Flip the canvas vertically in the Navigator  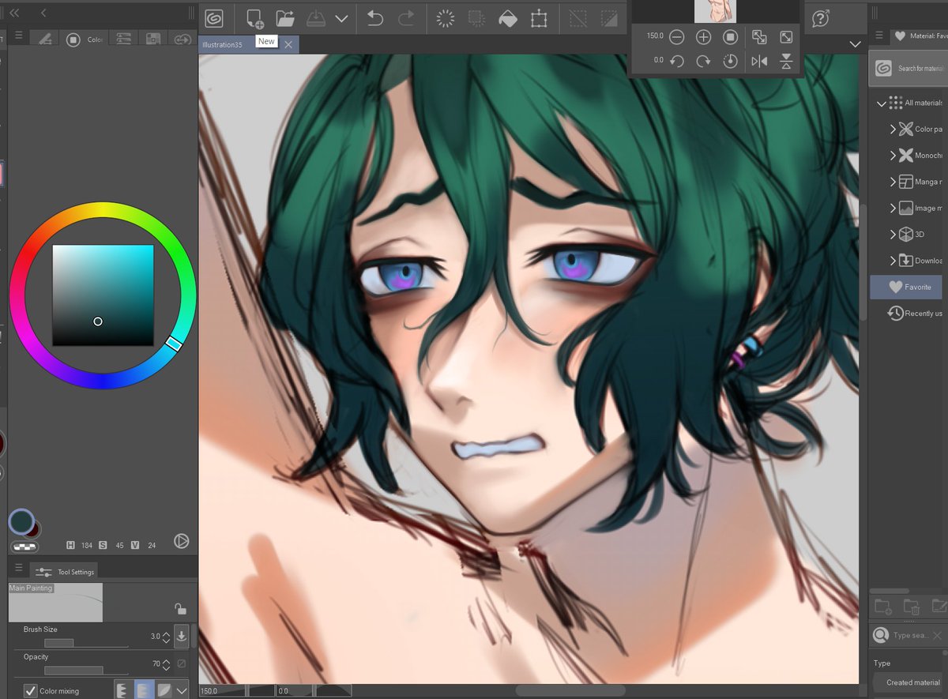tap(786, 61)
